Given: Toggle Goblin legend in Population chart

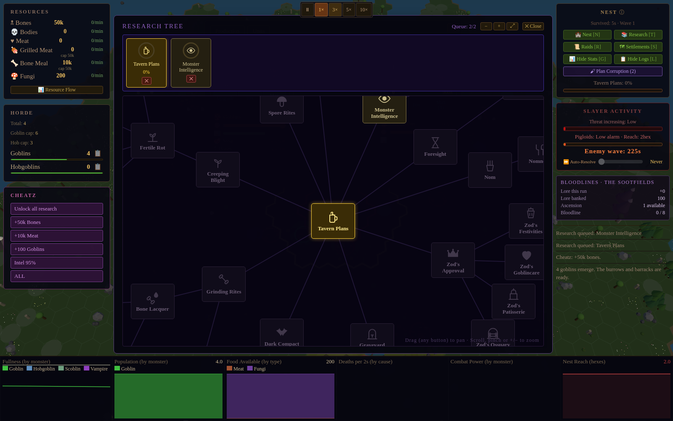Looking at the screenshot, I should pyautogui.click(x=125, y=368).
